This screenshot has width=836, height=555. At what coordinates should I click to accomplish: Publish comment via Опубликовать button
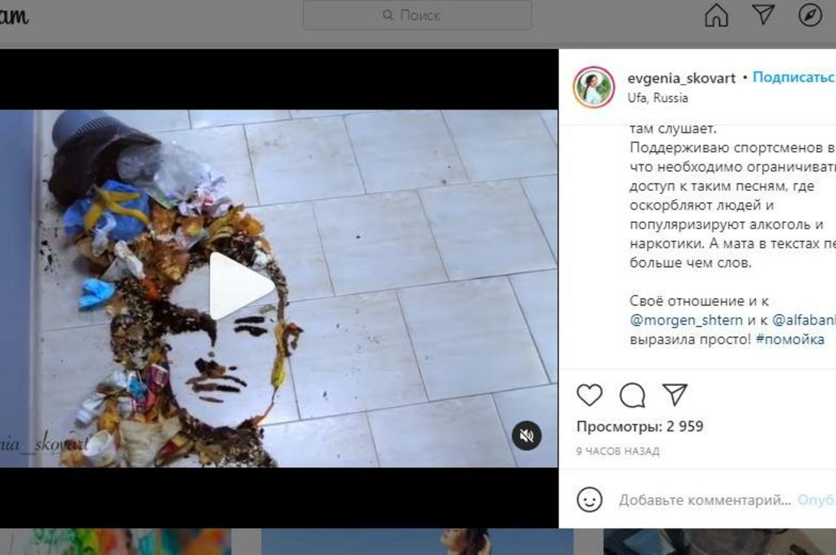[817, 500]
